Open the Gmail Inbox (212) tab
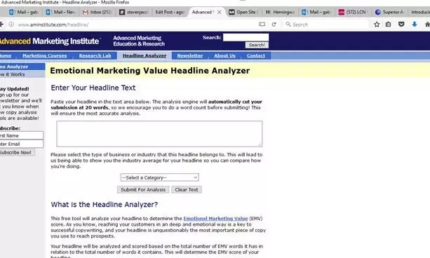Image resolution: width=430 pixels, height=258 pixels. (98, 12)
